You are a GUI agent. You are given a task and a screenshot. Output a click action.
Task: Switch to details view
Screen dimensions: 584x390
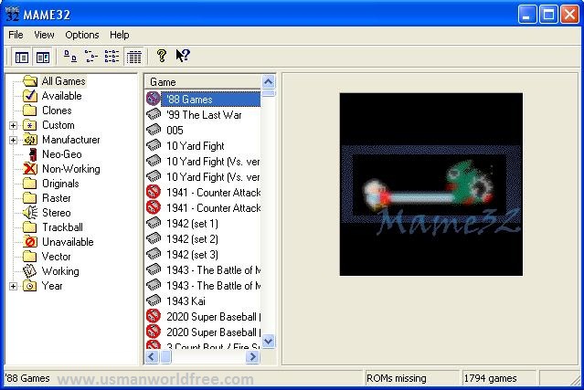coord(133,57)
